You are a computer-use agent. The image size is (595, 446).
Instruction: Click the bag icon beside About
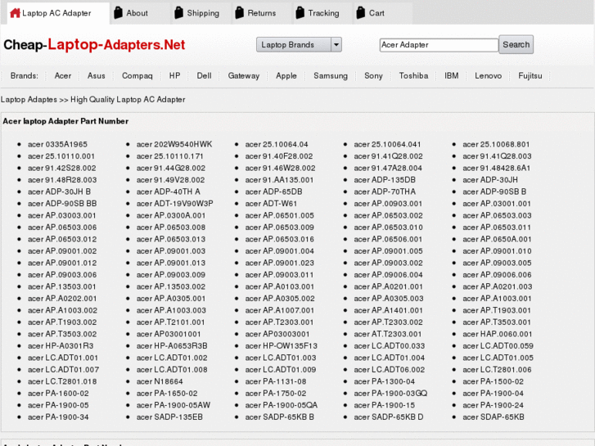click(x=119, y=13)
